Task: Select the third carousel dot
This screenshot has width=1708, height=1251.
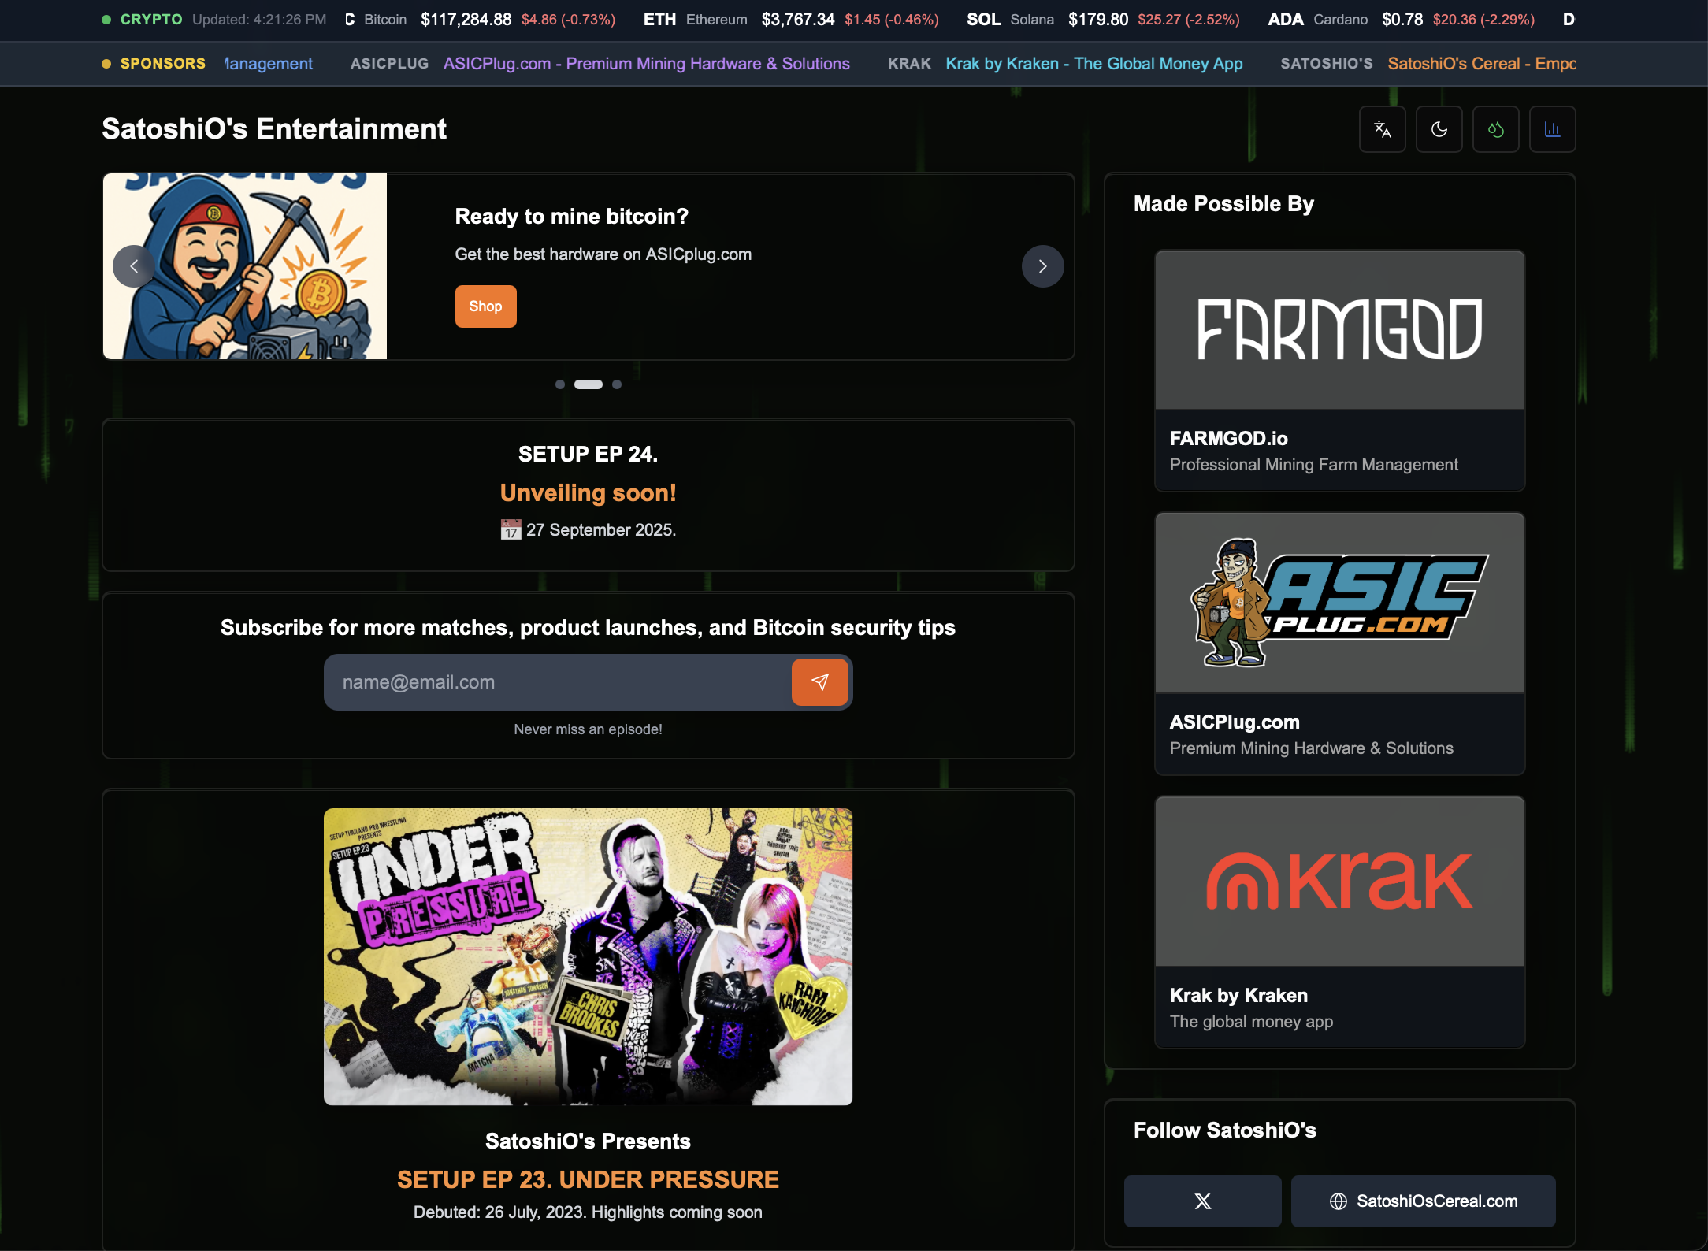Action: click(617, 384)
